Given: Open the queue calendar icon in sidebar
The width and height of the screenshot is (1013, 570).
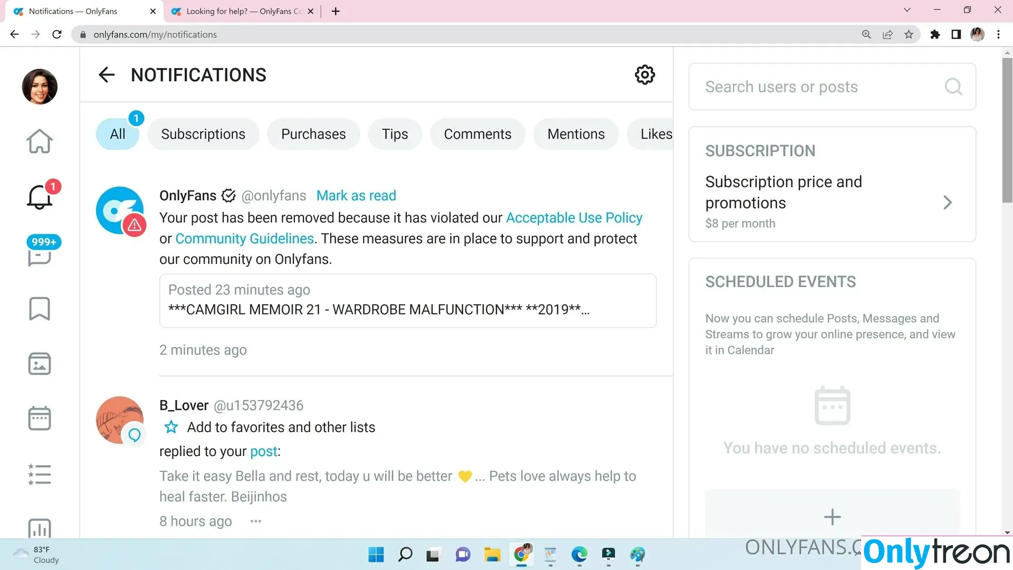Looking at the screenshot, I should 40,419.
